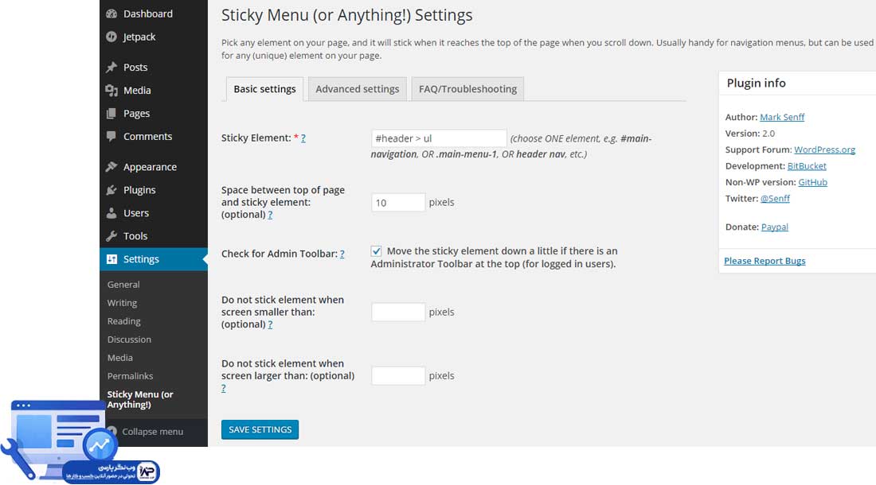Focus the Sticky Element input field

click(439, 138)
